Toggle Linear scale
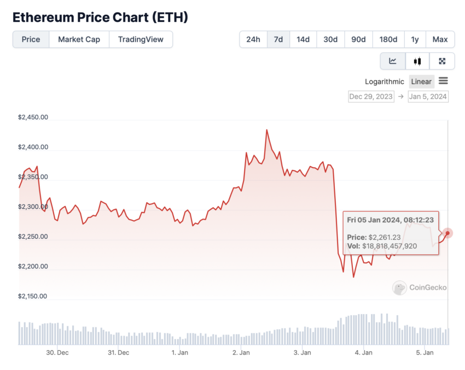Screen dimensions: 465x370 pos(421,82)
